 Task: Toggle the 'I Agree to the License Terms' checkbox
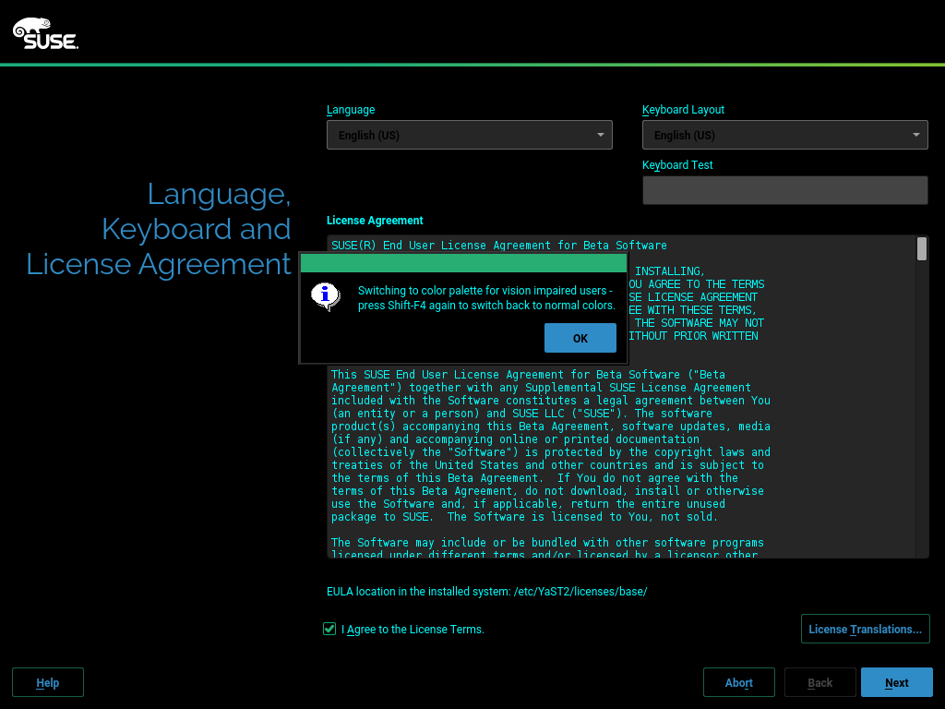329,629
